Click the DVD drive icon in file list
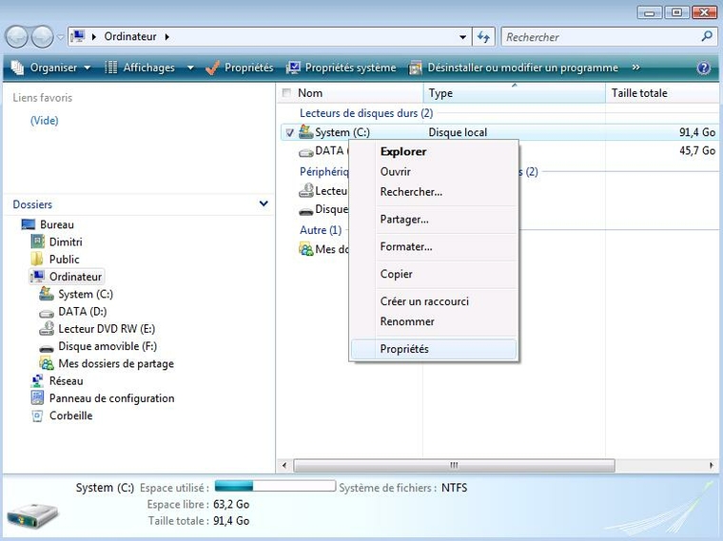Image resolution: width=723 pixels, height=541 pixels. click(x=306, y=190)
